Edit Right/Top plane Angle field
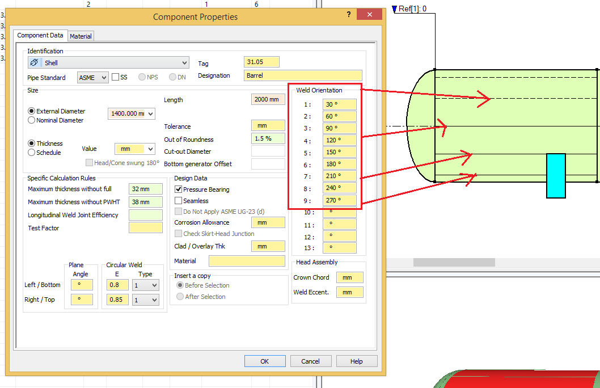This screenshot has height=388, width=600. [x=82, y=300]
